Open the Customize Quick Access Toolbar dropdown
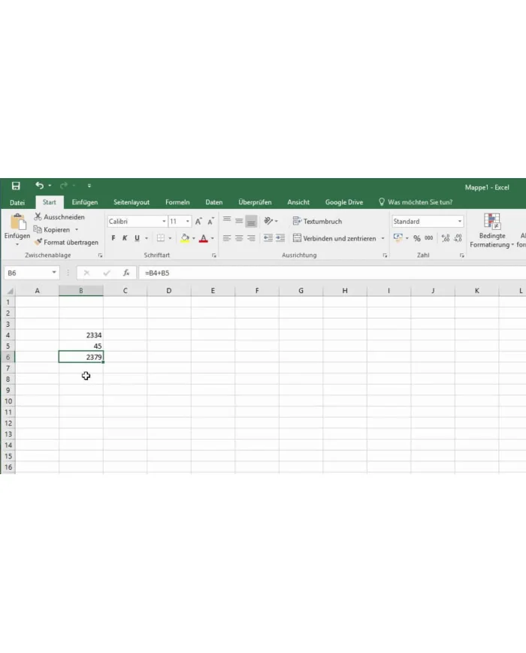This screenshot has width=526, height=653. (x=89, y=186)
